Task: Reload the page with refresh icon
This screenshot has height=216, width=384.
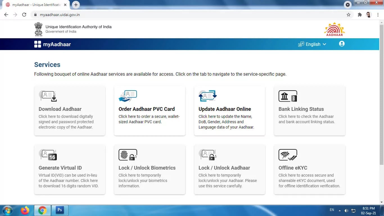Action: point(24,15)
